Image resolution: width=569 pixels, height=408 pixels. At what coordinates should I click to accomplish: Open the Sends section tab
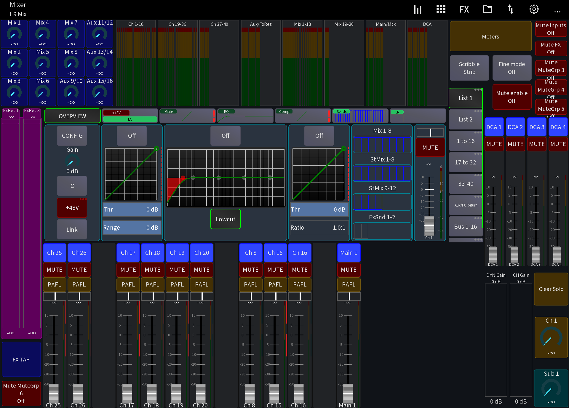coord(360,116)
